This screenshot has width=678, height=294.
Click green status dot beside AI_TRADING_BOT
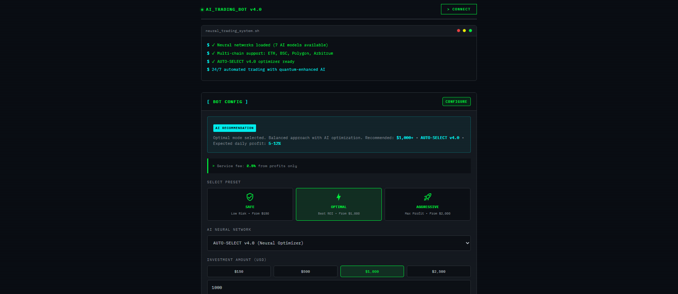click(202, 10)
